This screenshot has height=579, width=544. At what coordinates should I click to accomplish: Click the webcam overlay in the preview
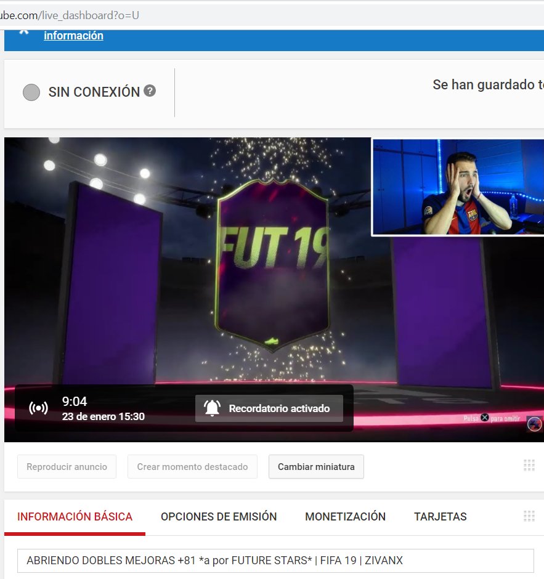point(458,187)
